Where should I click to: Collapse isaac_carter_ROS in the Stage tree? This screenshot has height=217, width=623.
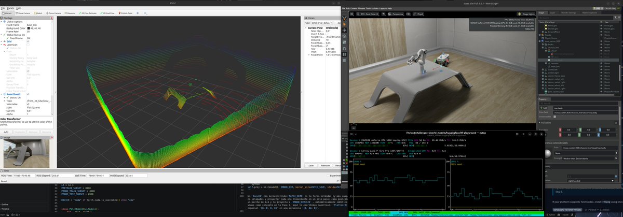tap(539, 41)
